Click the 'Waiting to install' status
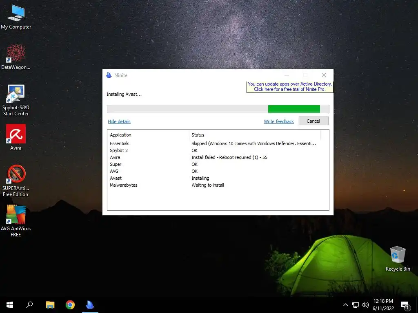The height and width of the screenshot is (313, 418). click(x=208, y=185)
